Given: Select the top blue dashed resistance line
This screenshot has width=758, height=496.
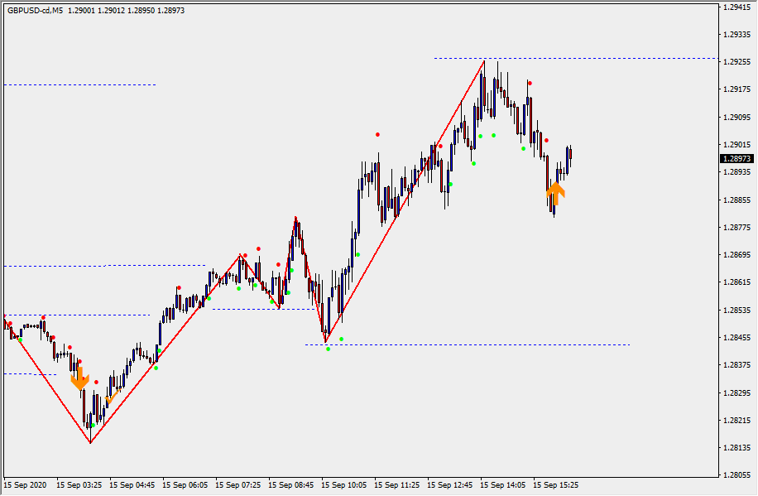Looking at the screenshot, I should click(579, 59).
